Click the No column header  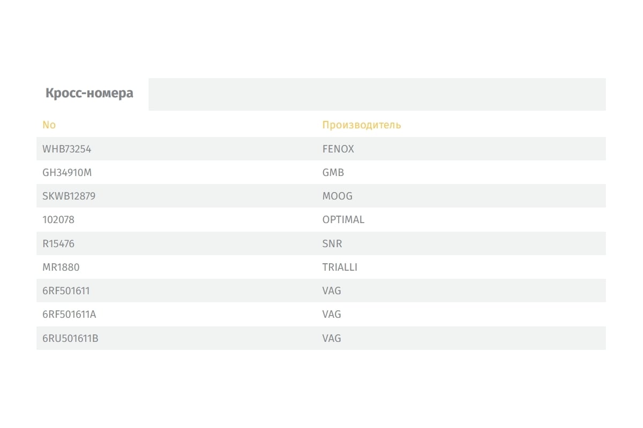coord(49,125)
